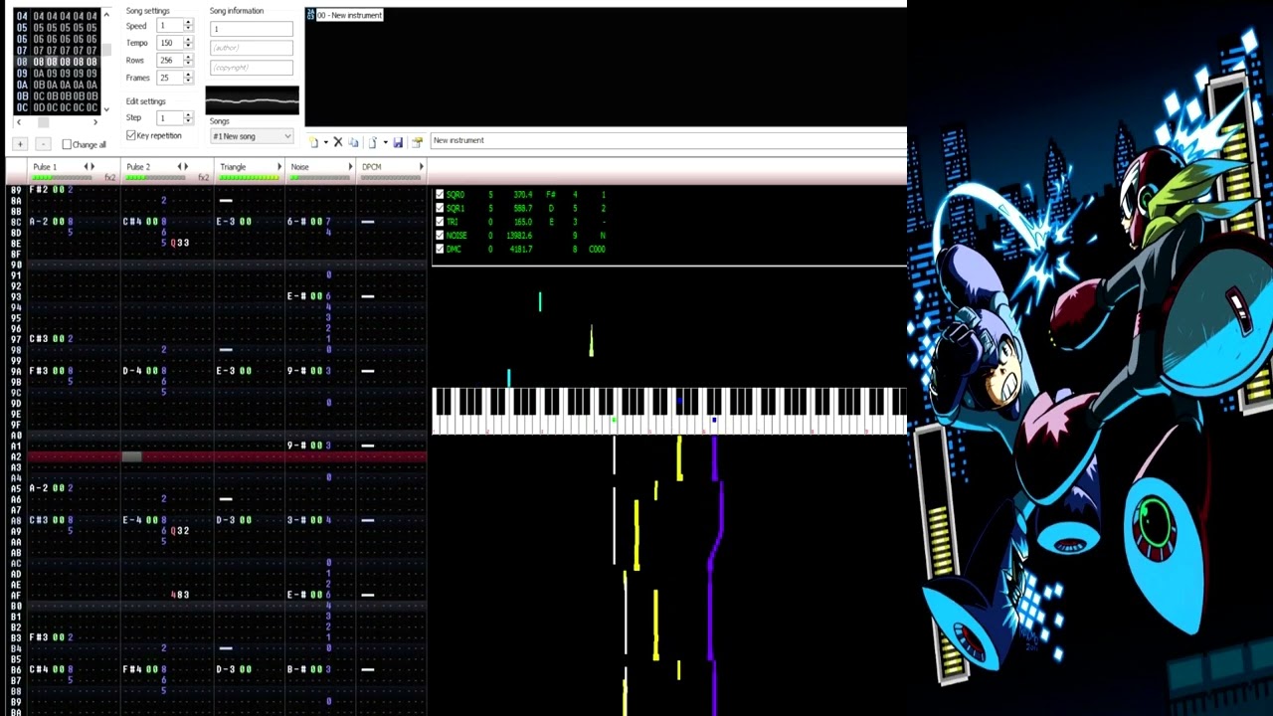Click the (copyright) field
The height and width of the screenshot is (716, 1273).
pos(252,68)
